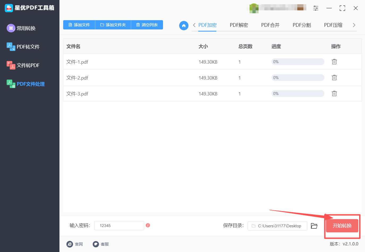Screen dimensions: 365x252
Task: Switch to the PDF压缩 tab
Action: 333,25
